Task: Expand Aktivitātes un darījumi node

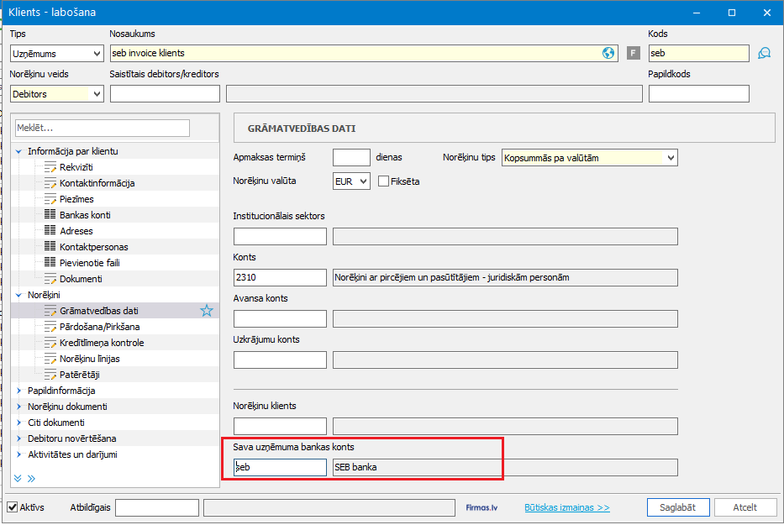Action: click(18, 455)
